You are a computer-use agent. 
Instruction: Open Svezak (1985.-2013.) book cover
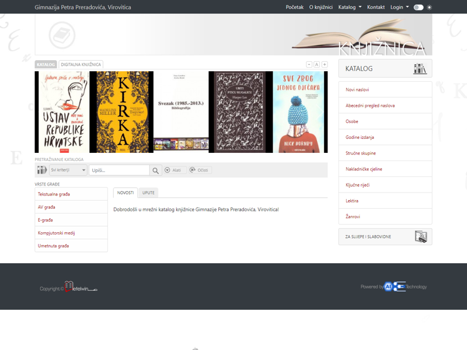coord(181,112)
